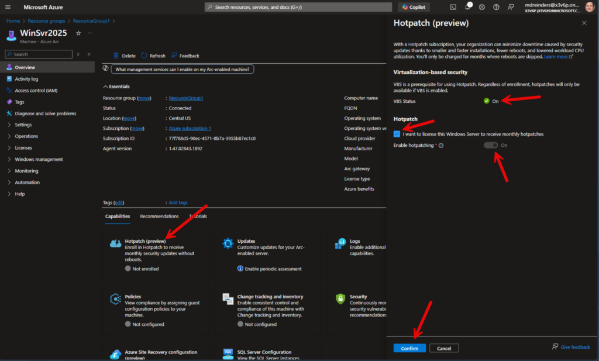The height and width of the screenshot is (361, 599).
Task: Click the Azure Site Recovery configuration icon
Action: [115, 354]
